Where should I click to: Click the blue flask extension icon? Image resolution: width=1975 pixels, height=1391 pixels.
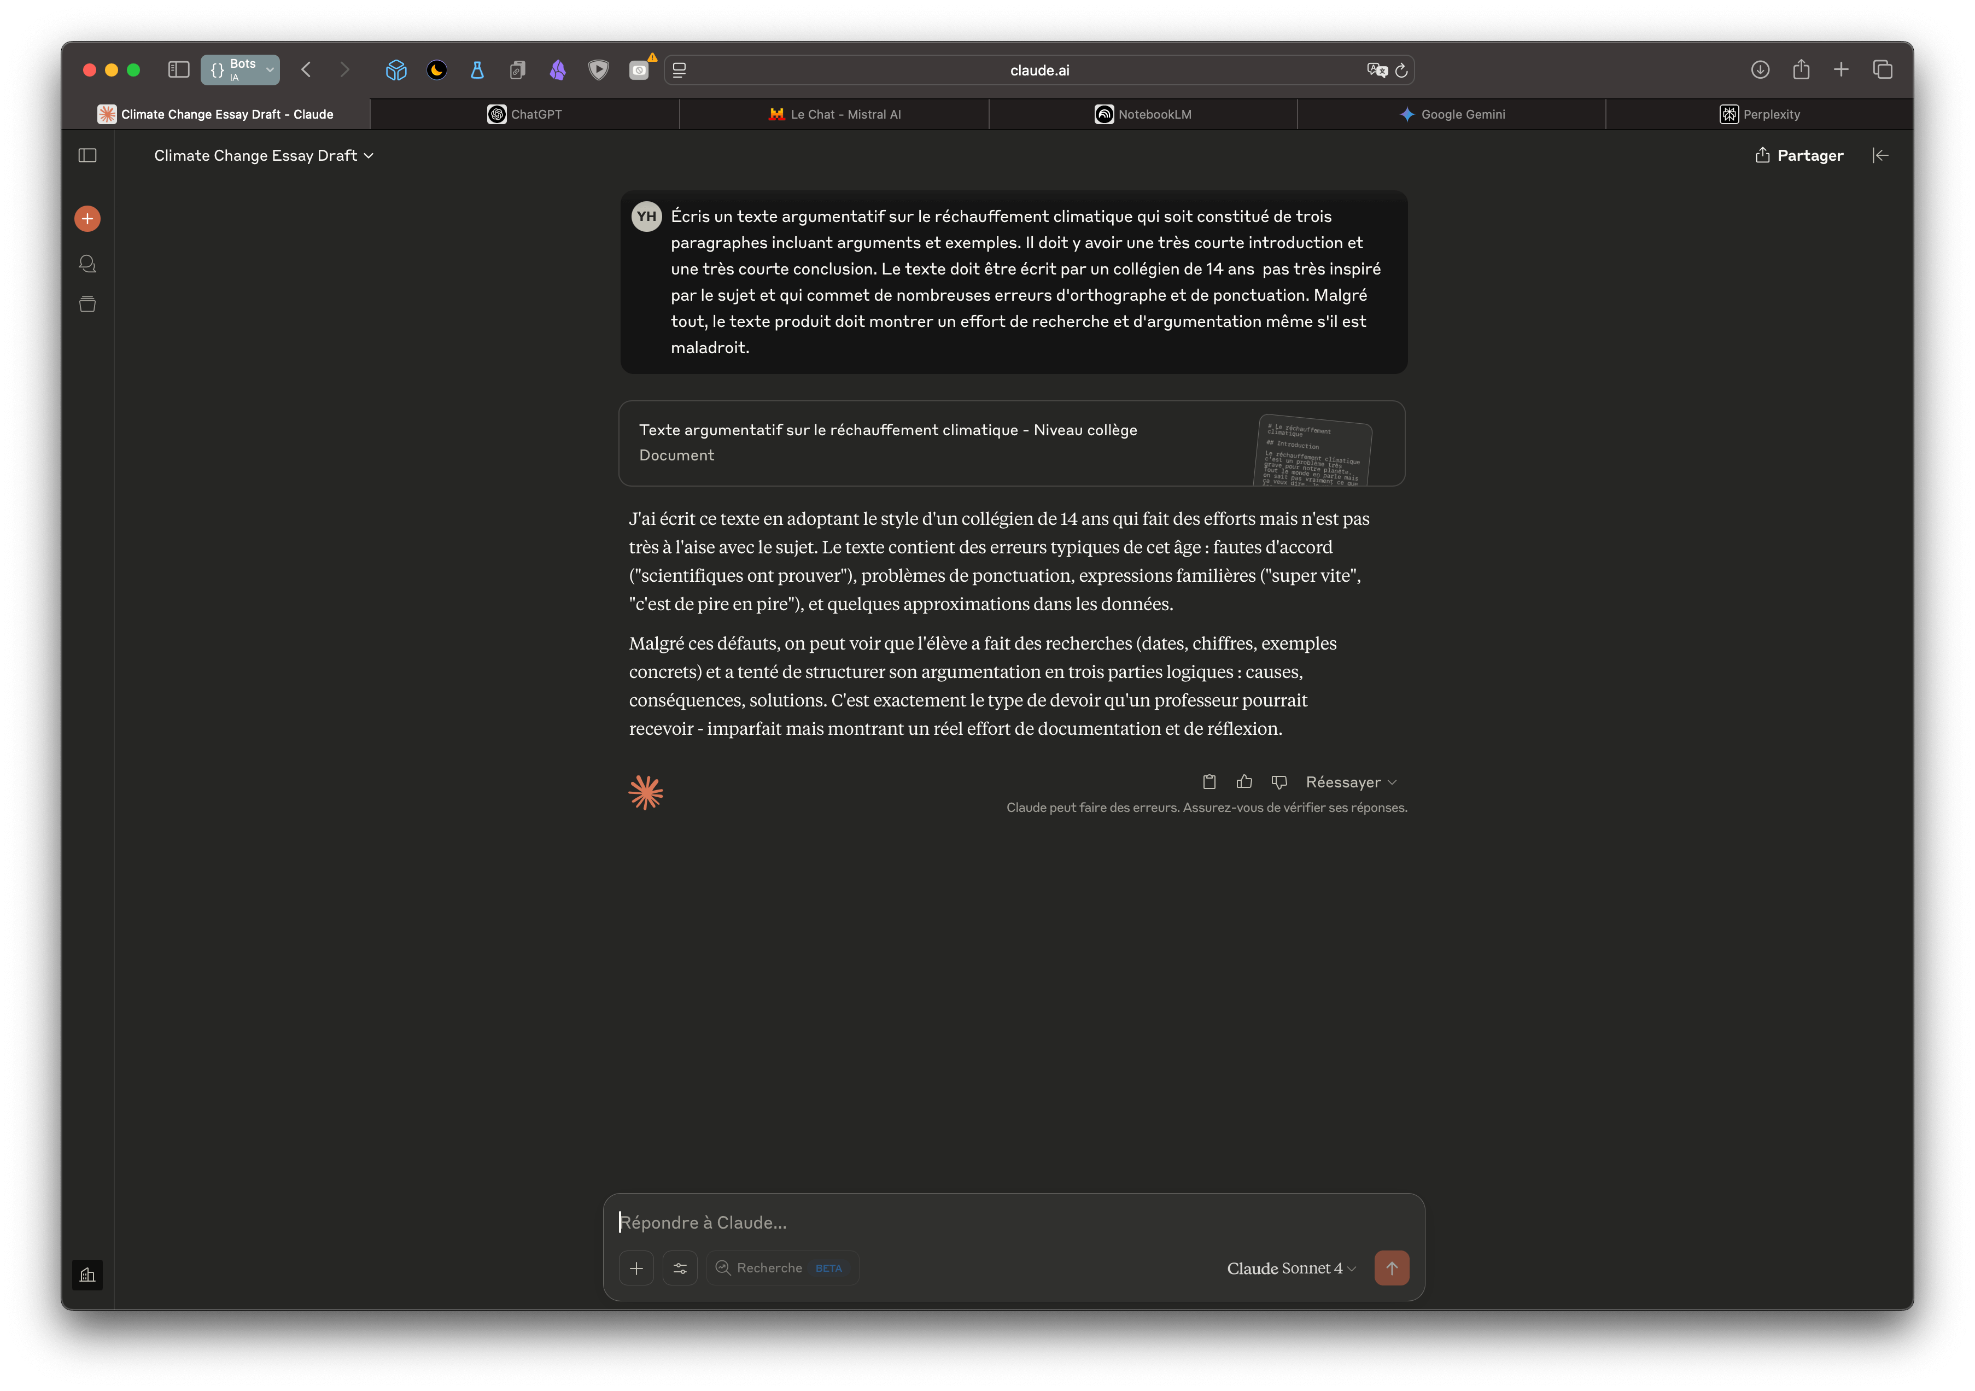(477, 69)
